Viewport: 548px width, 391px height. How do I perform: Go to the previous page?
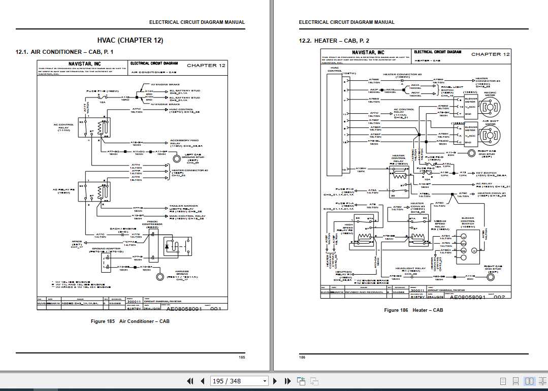pyautogui.click(x=202, y=381)
